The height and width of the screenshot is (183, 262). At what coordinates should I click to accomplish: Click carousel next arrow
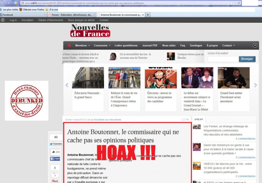coord(255,85)
